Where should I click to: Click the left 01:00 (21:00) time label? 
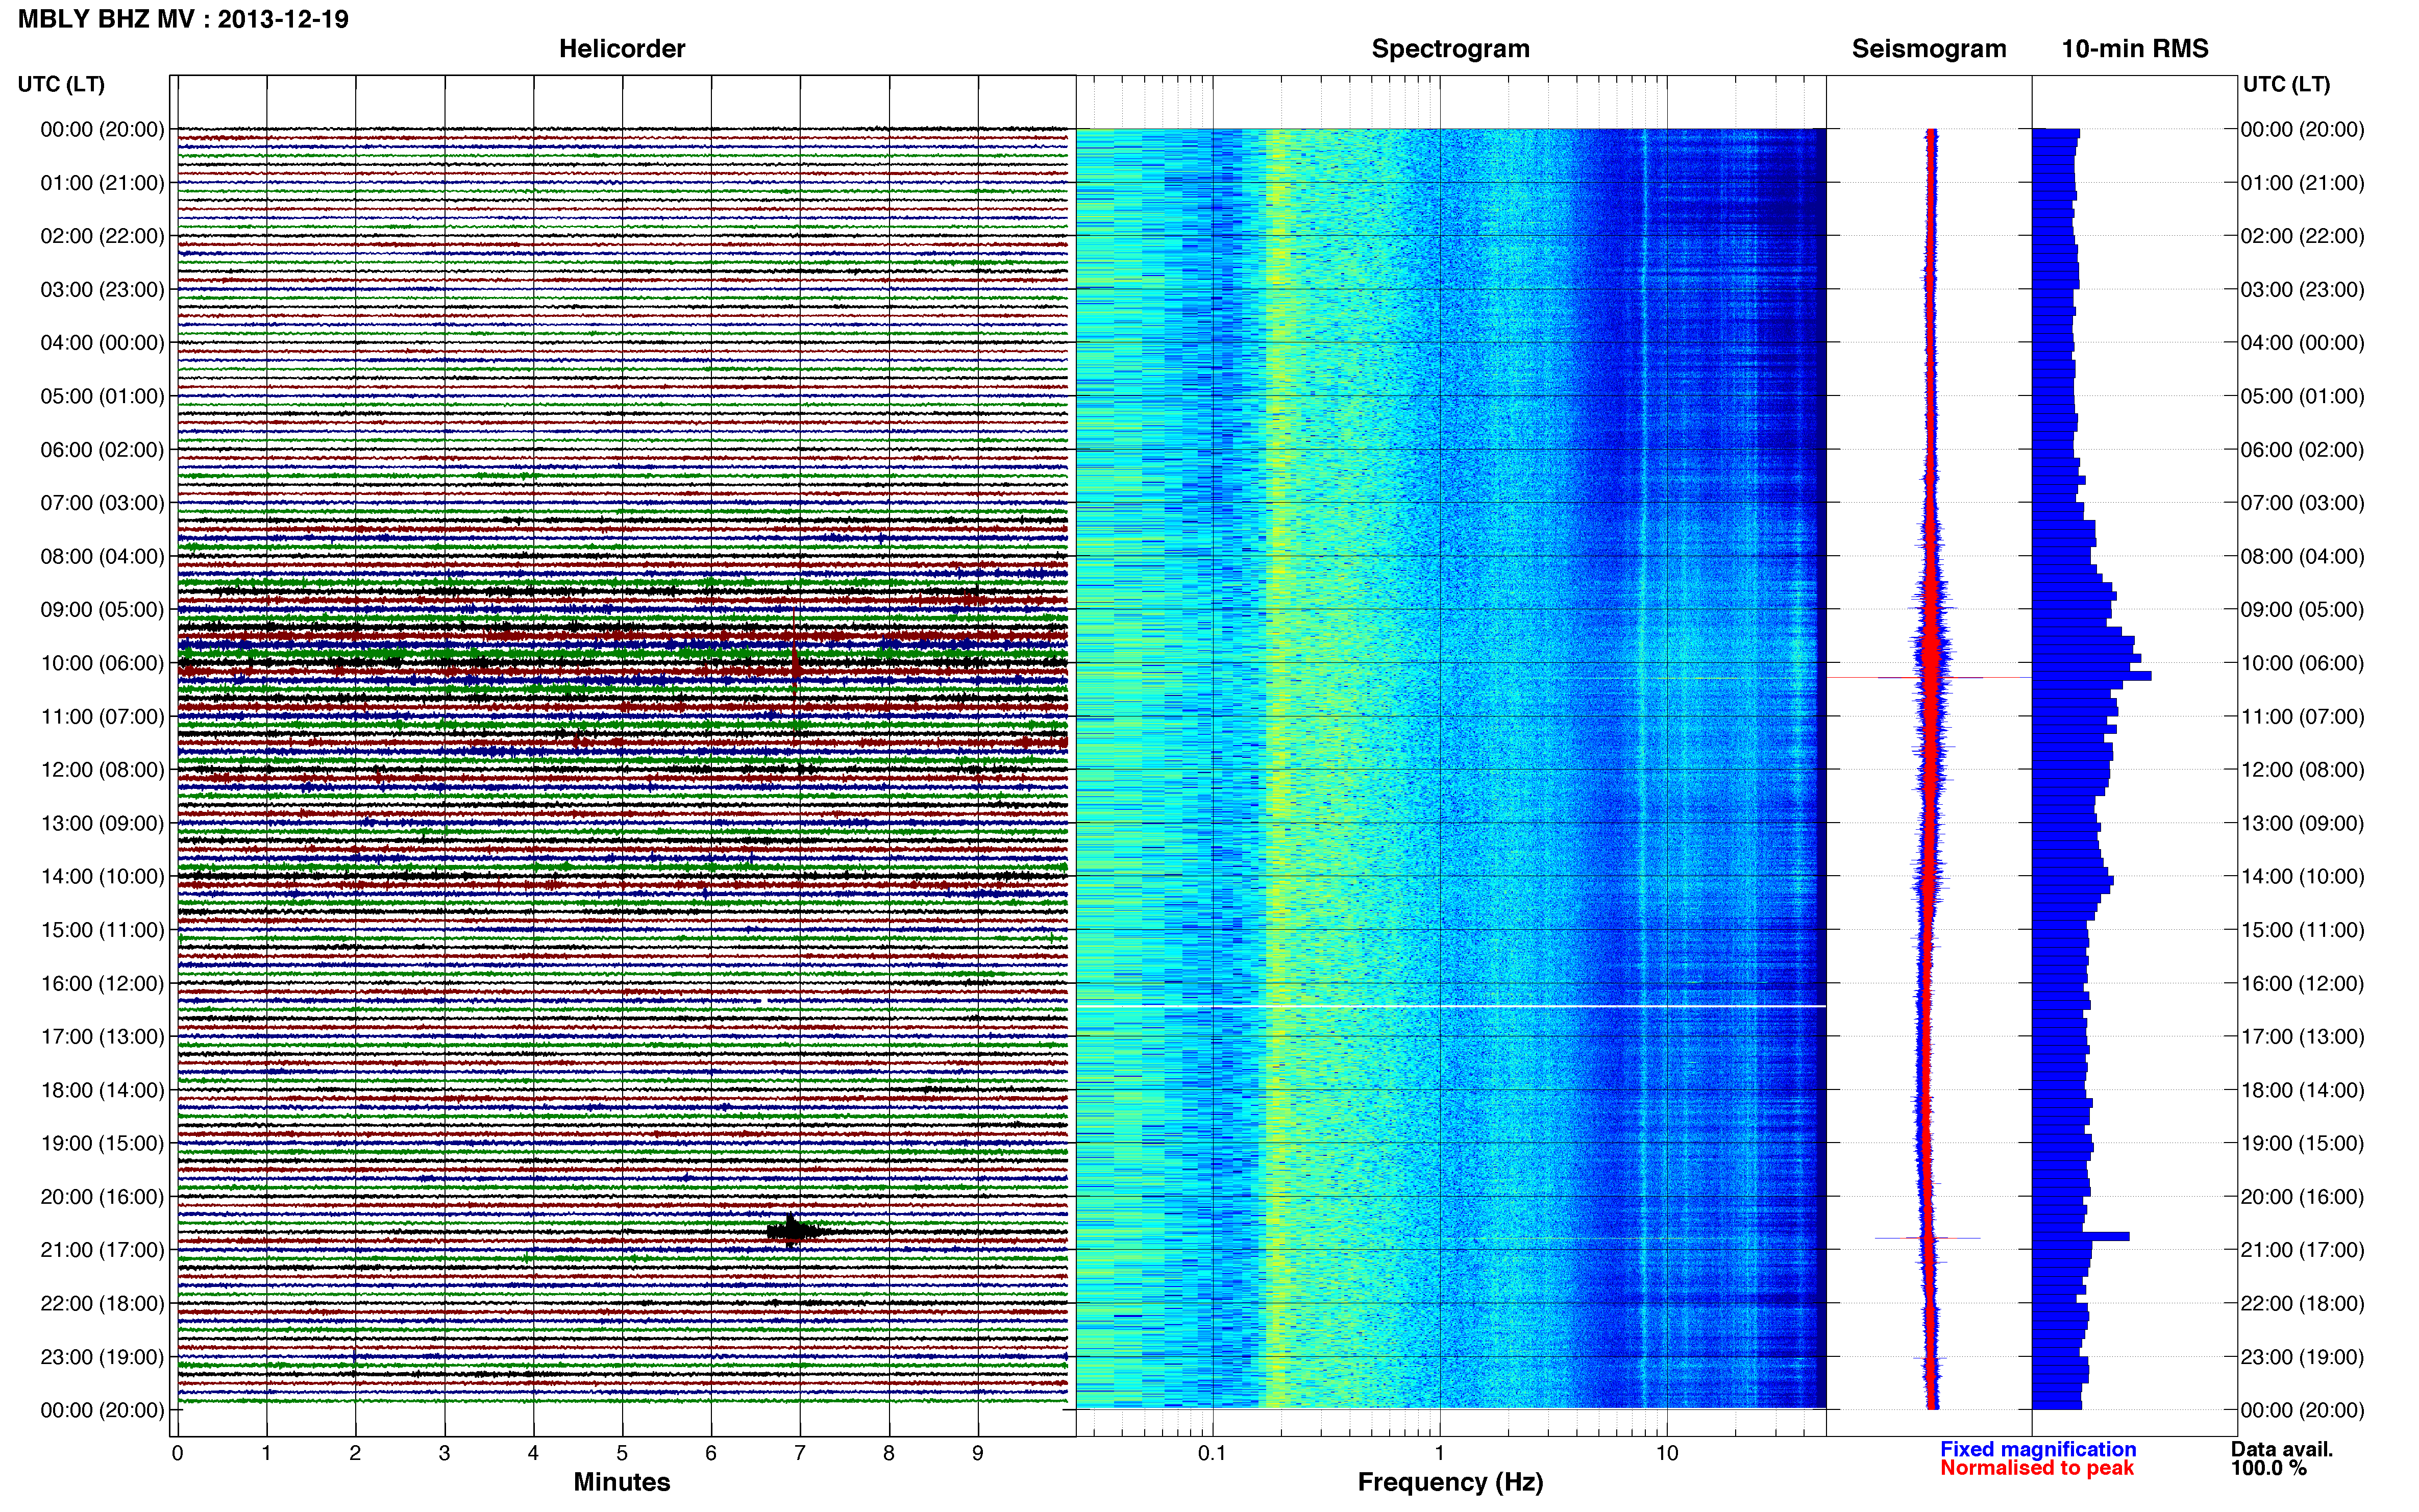tap(102, 183)
